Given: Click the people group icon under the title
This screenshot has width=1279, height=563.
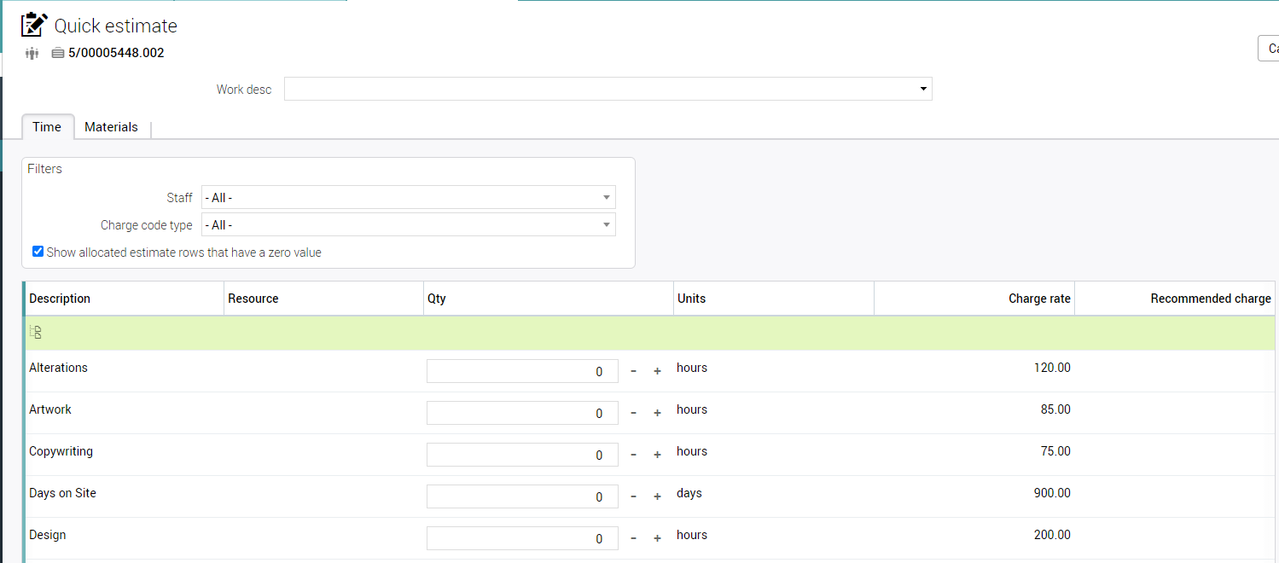Looking at the screenshot, I should (32, 53).
